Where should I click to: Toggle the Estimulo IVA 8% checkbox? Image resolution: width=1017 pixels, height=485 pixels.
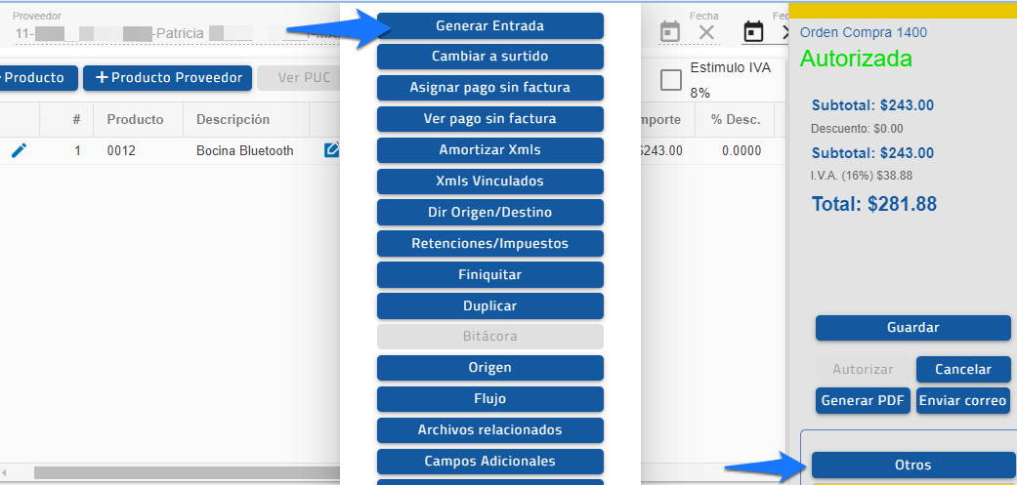point(671,80)
